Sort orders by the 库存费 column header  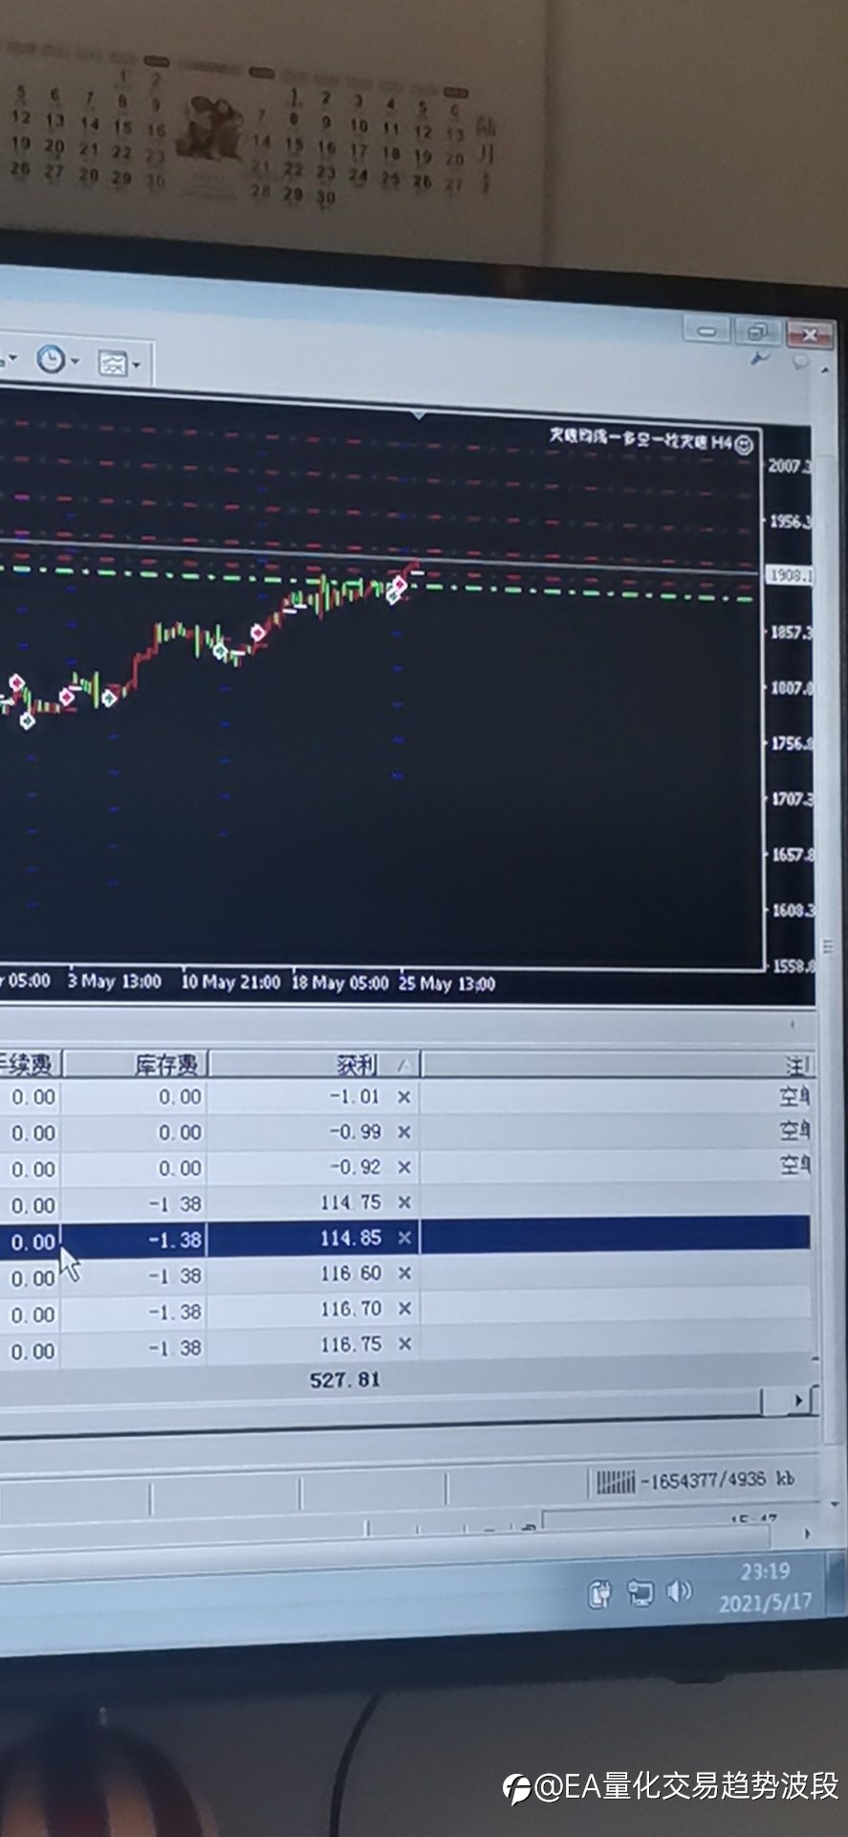coord(135,1064)
